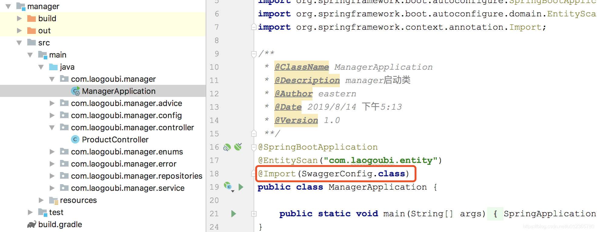Expand com.laogoubi.manager.error package
This screenshot has height=232, width=597.
point(52,164)
